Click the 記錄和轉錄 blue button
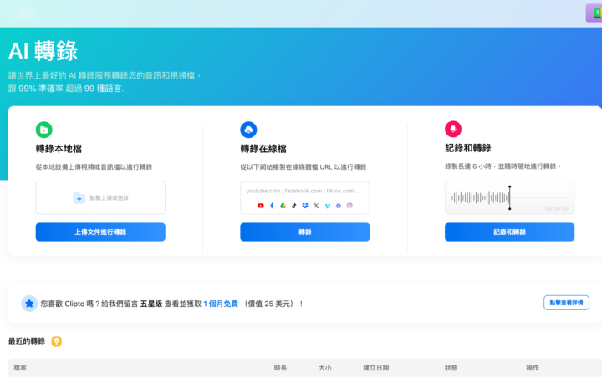The width and height of the screenshot is (602, 383). point(510,232)
